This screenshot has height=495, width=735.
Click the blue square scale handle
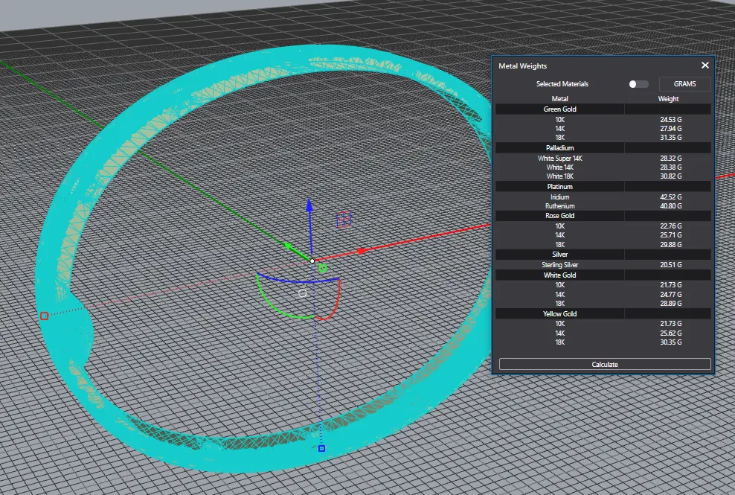(x=321, y=449)
